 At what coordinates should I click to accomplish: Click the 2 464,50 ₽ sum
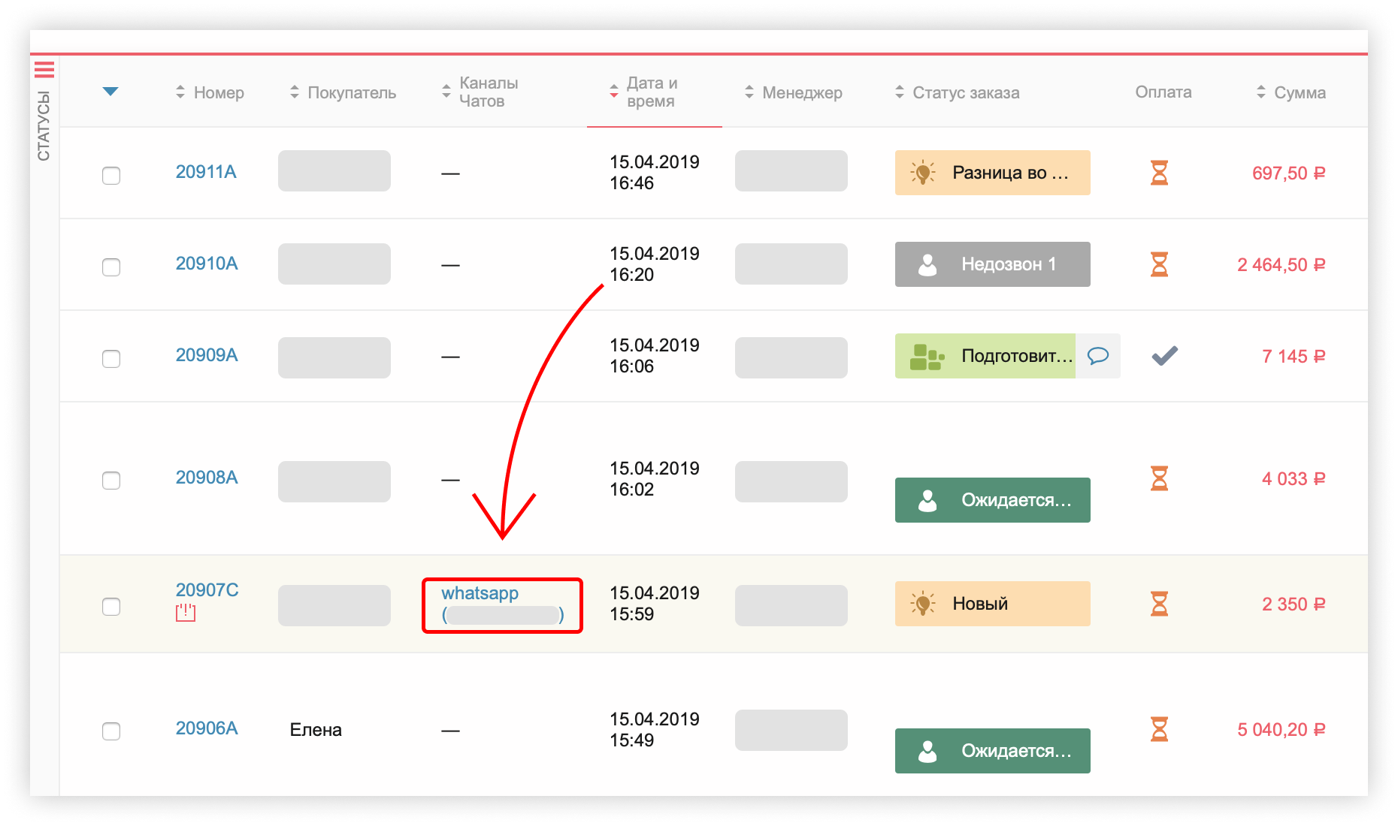tap(1281, 265)
